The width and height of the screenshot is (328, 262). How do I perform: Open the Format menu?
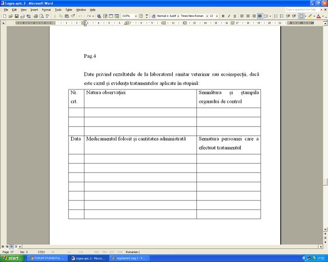[x=46, y=10]
